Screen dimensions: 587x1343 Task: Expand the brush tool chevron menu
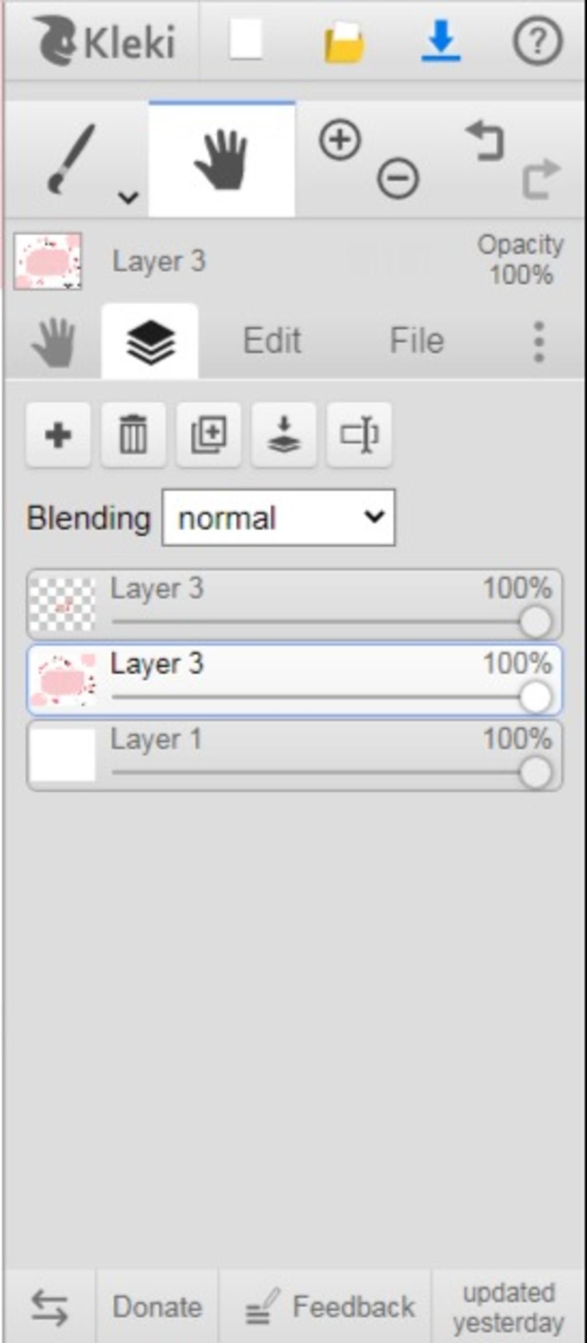(x=128, y=197)
